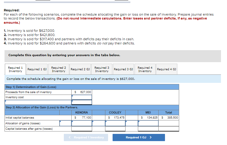Click 'Proceeds from the sale of inventory' label
Image resolution: width=227 pixels, height=145 pixels.
pyautogui.click(x=28, y=92)
